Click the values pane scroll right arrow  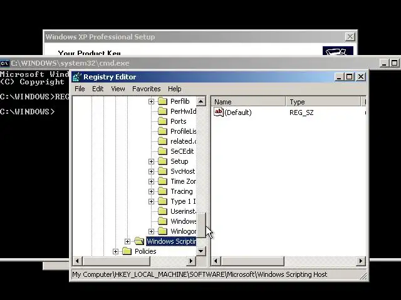(361, 261)
